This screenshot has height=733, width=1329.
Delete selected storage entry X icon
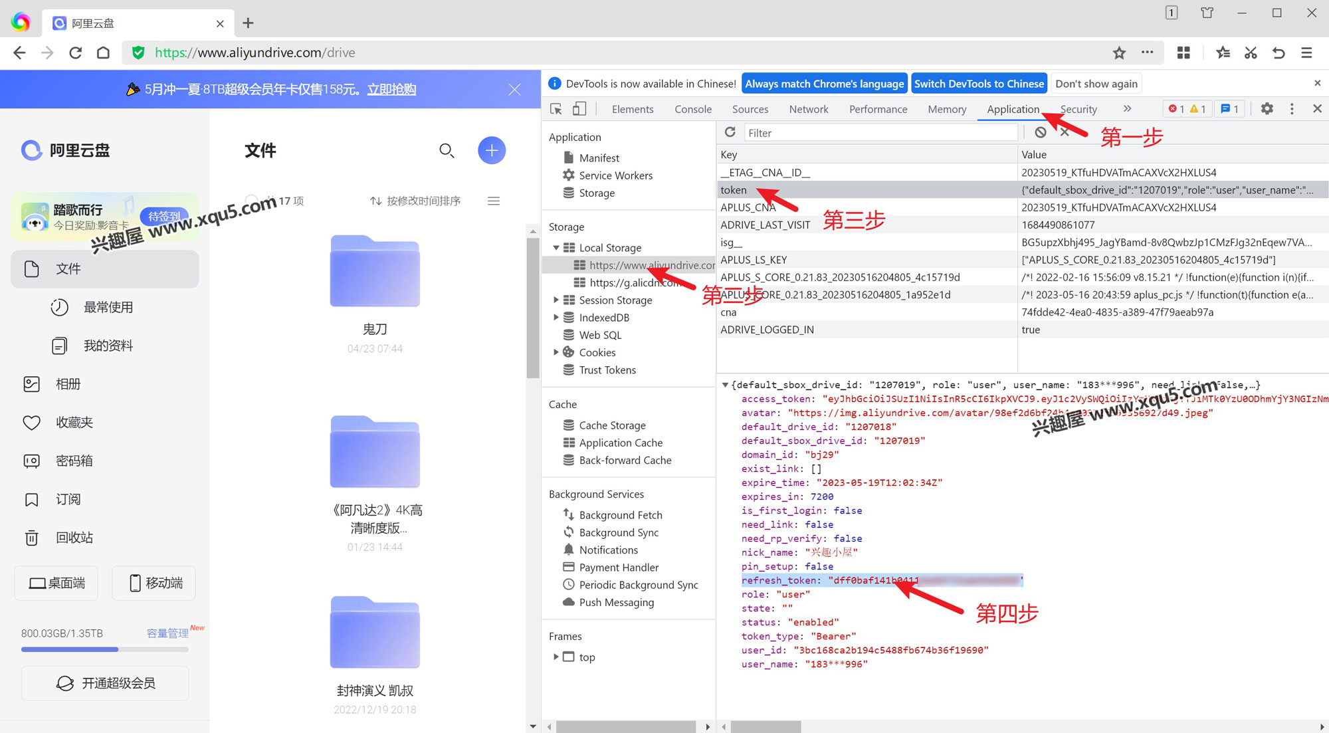pyautogui.click(x=1065, y=132)
